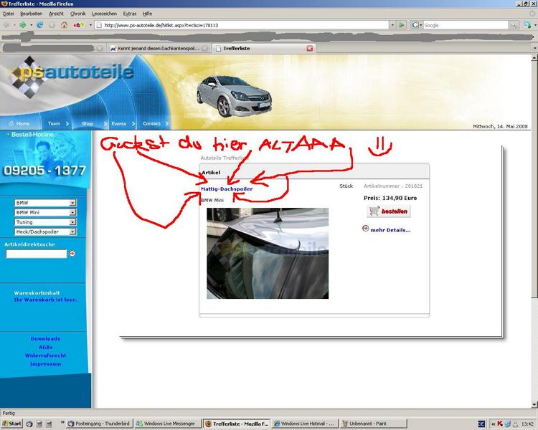538x430 pixels.
Task: Expand the BMW Mini model dropdown
Action: (72, 213)
